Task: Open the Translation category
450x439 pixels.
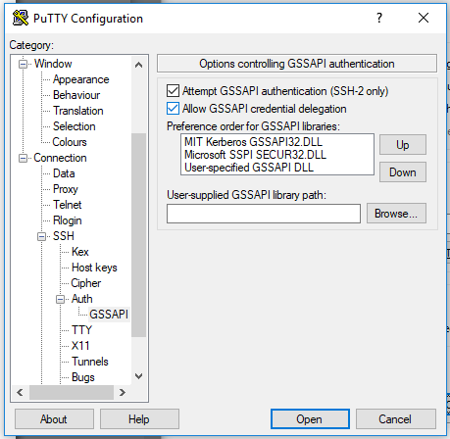Action: coord(78,111)
